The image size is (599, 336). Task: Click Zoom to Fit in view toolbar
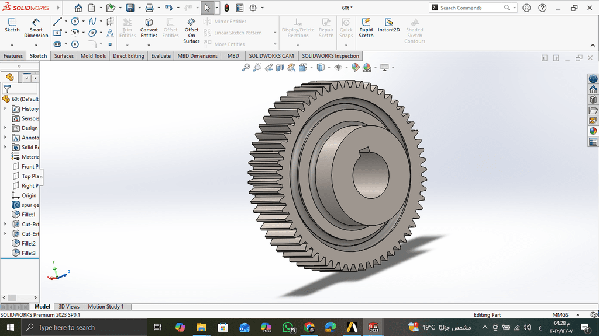(x=246, y=68)
